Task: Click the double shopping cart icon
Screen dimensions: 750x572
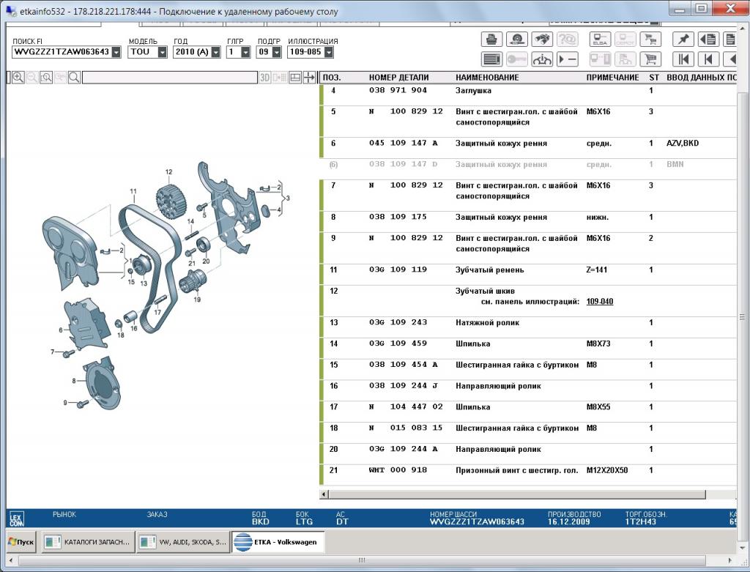Action: [x=650, y=40]
